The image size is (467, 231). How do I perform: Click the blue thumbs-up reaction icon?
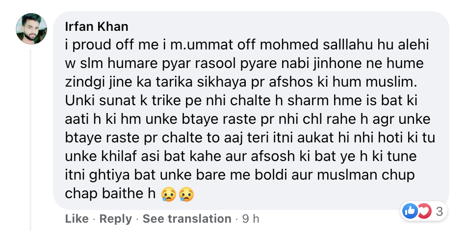point(410,211)
